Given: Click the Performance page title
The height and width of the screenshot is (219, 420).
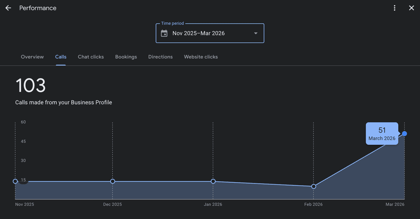Looking at the screenshot, I should (38, 8).
